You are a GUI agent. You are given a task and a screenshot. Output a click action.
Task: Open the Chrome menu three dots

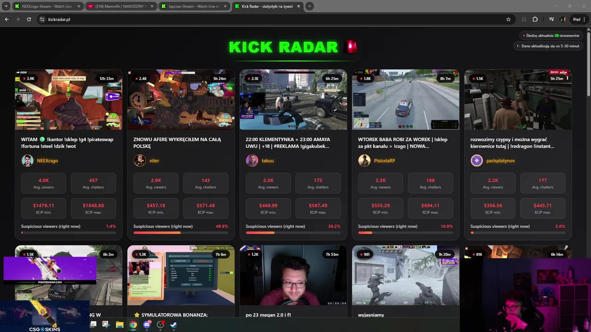coord(585,19)
